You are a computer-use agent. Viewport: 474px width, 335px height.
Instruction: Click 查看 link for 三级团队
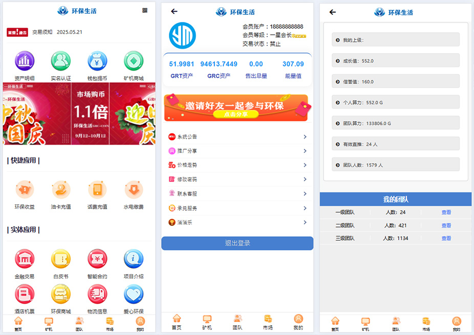click(446, 238)
